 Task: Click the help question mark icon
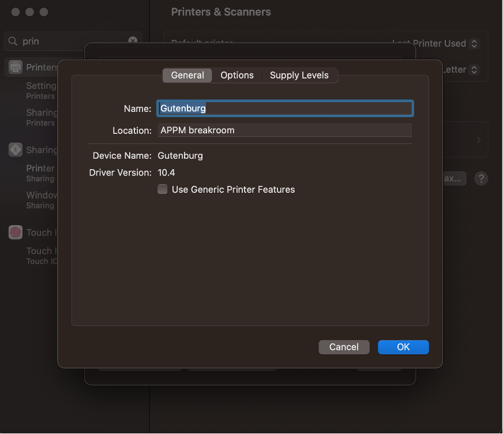(481, 178)
